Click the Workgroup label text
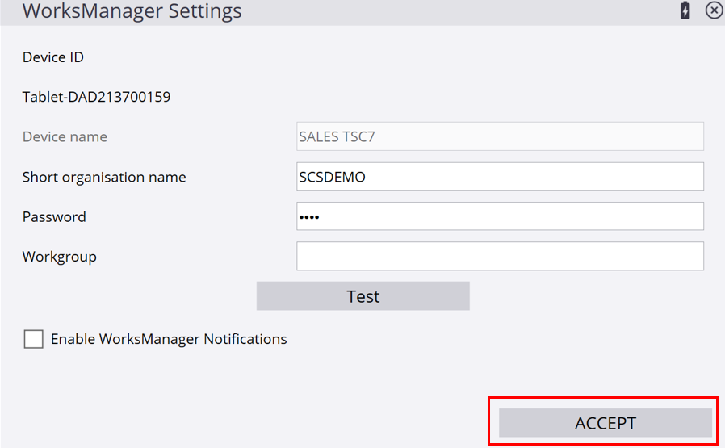The image size is (725, 448). (x=60, y=257)
